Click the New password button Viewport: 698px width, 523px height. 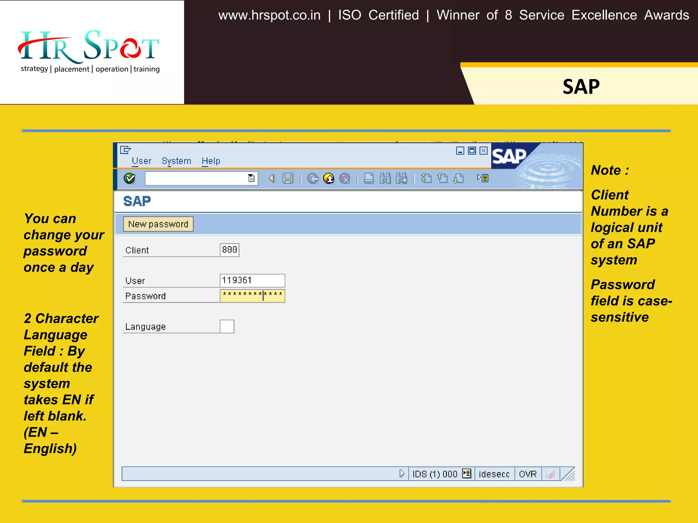click(x=158, y=224)
